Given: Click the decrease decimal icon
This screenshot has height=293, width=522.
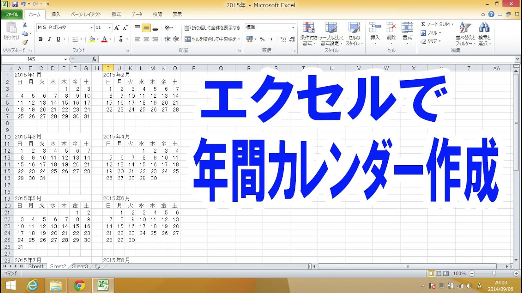Looking at the screenshot, I should (293, 39).
